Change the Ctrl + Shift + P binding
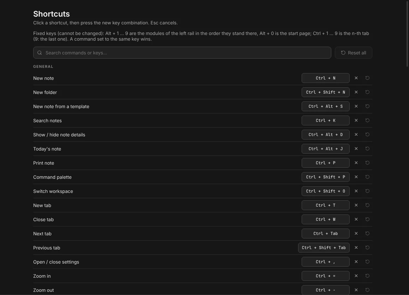409x295 pixels. (x=326, y=177)
